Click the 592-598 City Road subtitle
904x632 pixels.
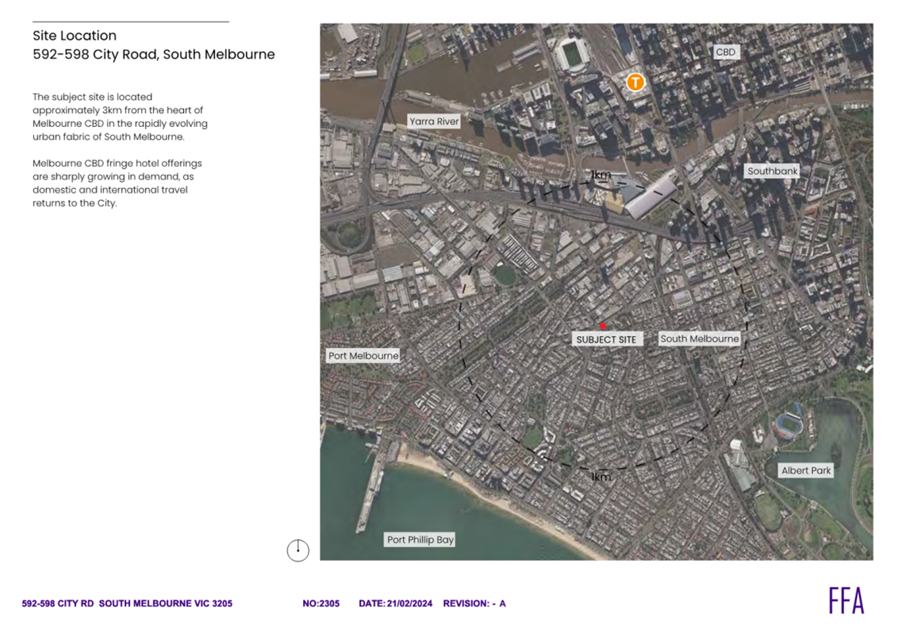pos(154,54)
